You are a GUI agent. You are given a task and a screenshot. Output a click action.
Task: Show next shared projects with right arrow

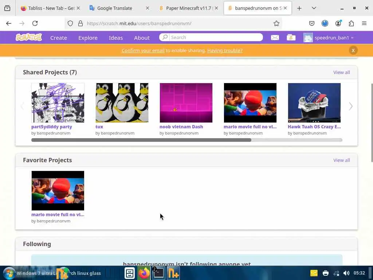[350, 106]
